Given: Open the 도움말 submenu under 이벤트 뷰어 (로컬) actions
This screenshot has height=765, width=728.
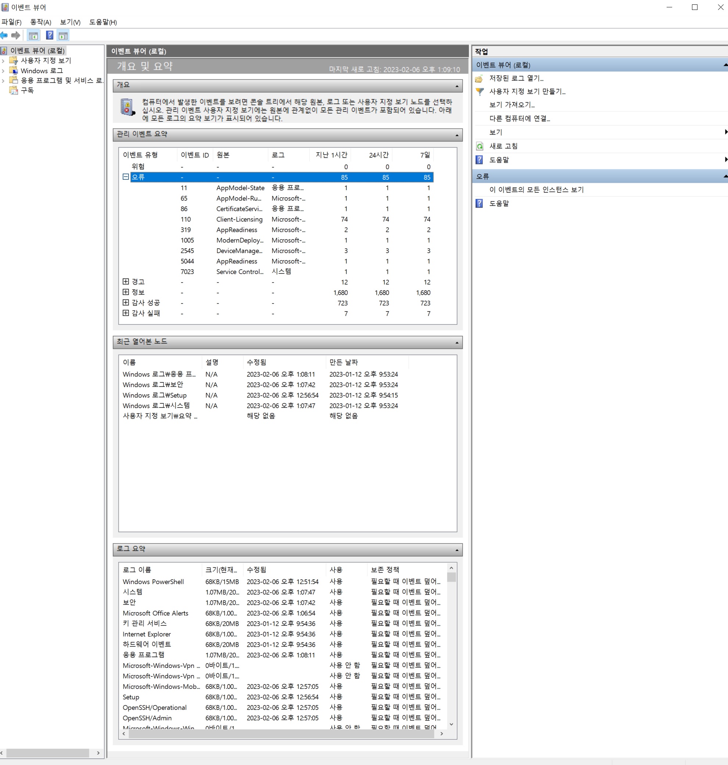Looking at the screenshot, I should point(601,160).
